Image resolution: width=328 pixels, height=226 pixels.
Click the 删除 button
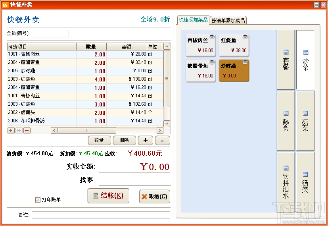pos(124,140)
